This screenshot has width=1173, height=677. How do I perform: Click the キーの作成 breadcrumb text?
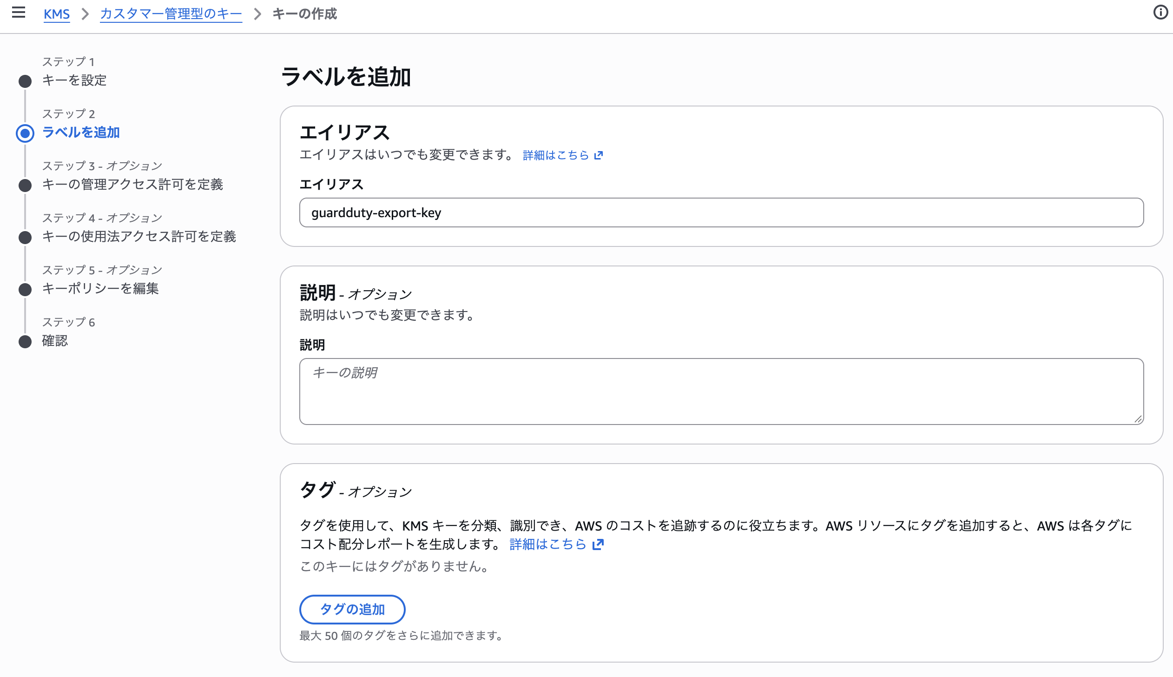pyautogui.click(x=304, y=14)
